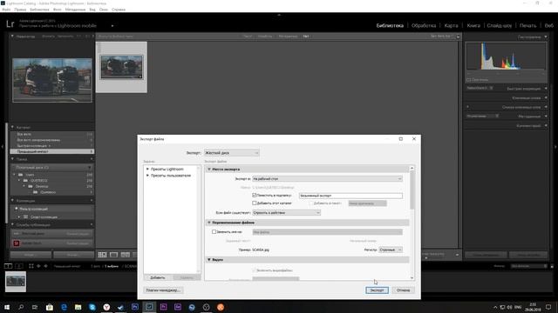Open orange round app on taskbar
Viewport: 558px width, 313px height.
[x=221, y=307]
